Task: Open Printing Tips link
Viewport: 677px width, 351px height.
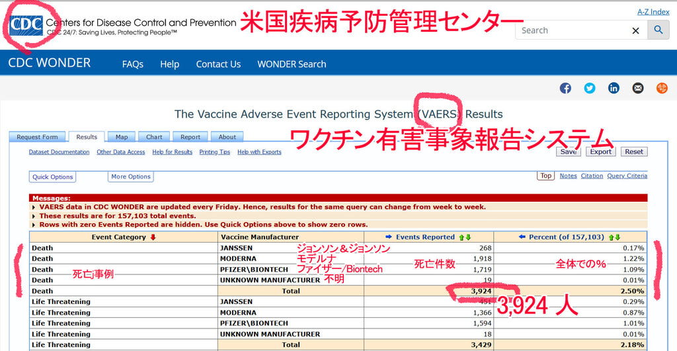Action: pos(215,152)
